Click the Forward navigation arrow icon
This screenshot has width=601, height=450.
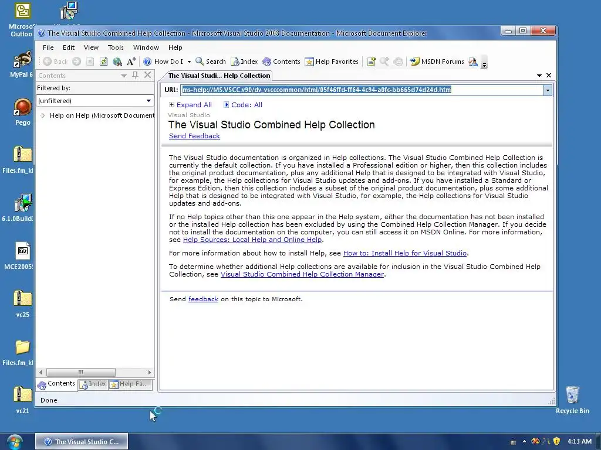pyautogui.click(x=77, y=62)
